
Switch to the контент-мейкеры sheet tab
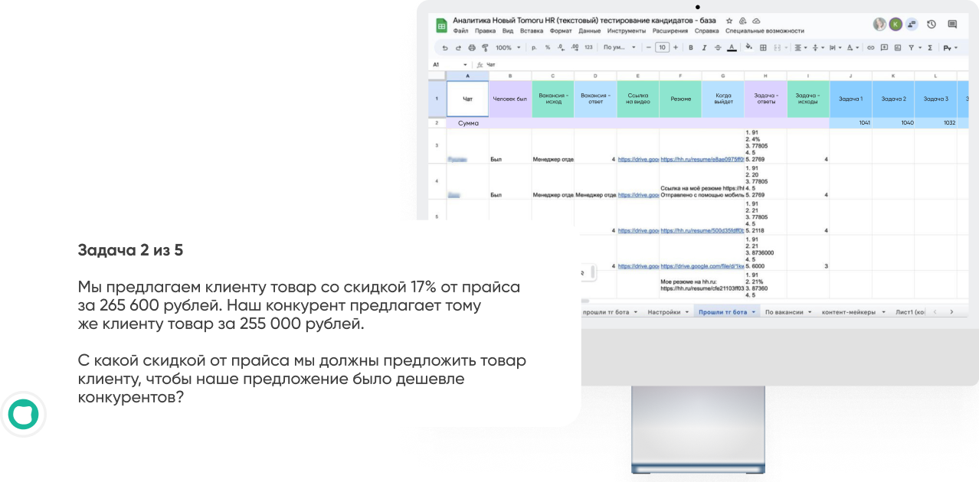coord(853,312)
